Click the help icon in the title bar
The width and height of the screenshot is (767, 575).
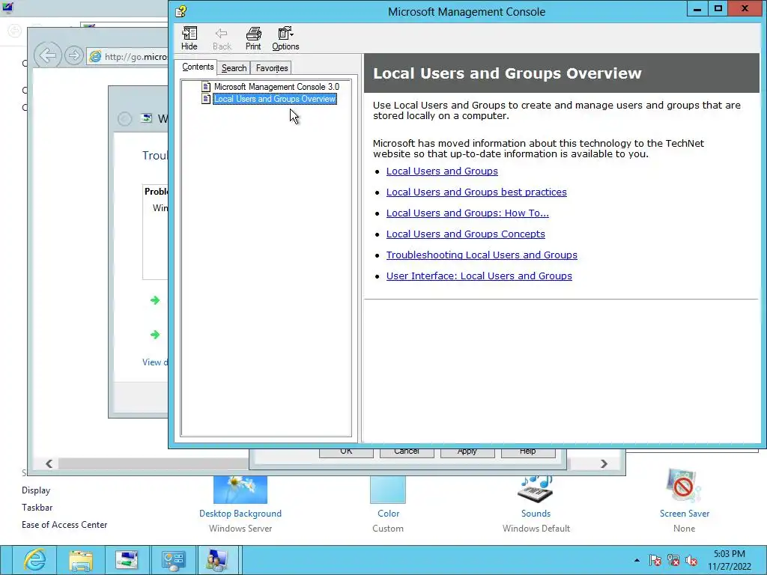point(181,10)
